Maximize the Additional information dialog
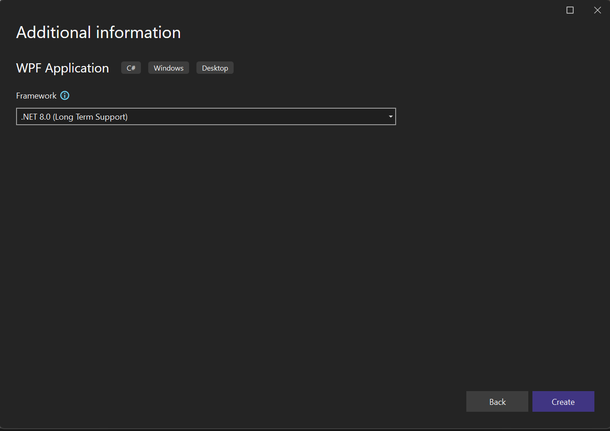610x431 pixels. point(570,10)
